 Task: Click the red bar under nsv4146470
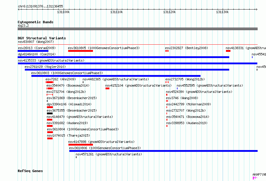pyautogui.click(x=50, y=120)
